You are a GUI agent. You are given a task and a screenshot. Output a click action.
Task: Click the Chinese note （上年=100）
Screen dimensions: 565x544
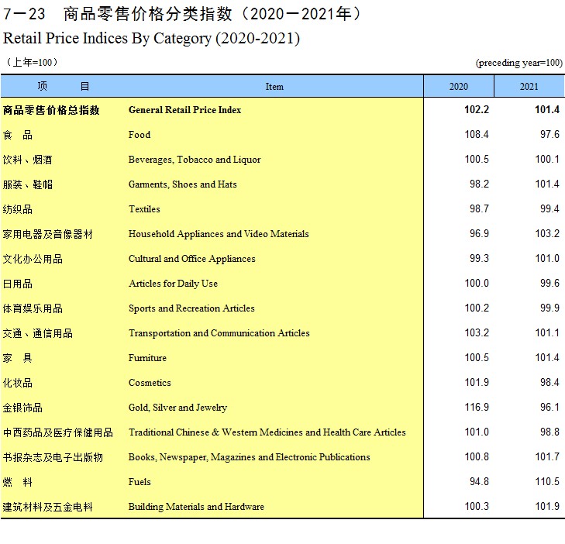click(x=31, y=62)
